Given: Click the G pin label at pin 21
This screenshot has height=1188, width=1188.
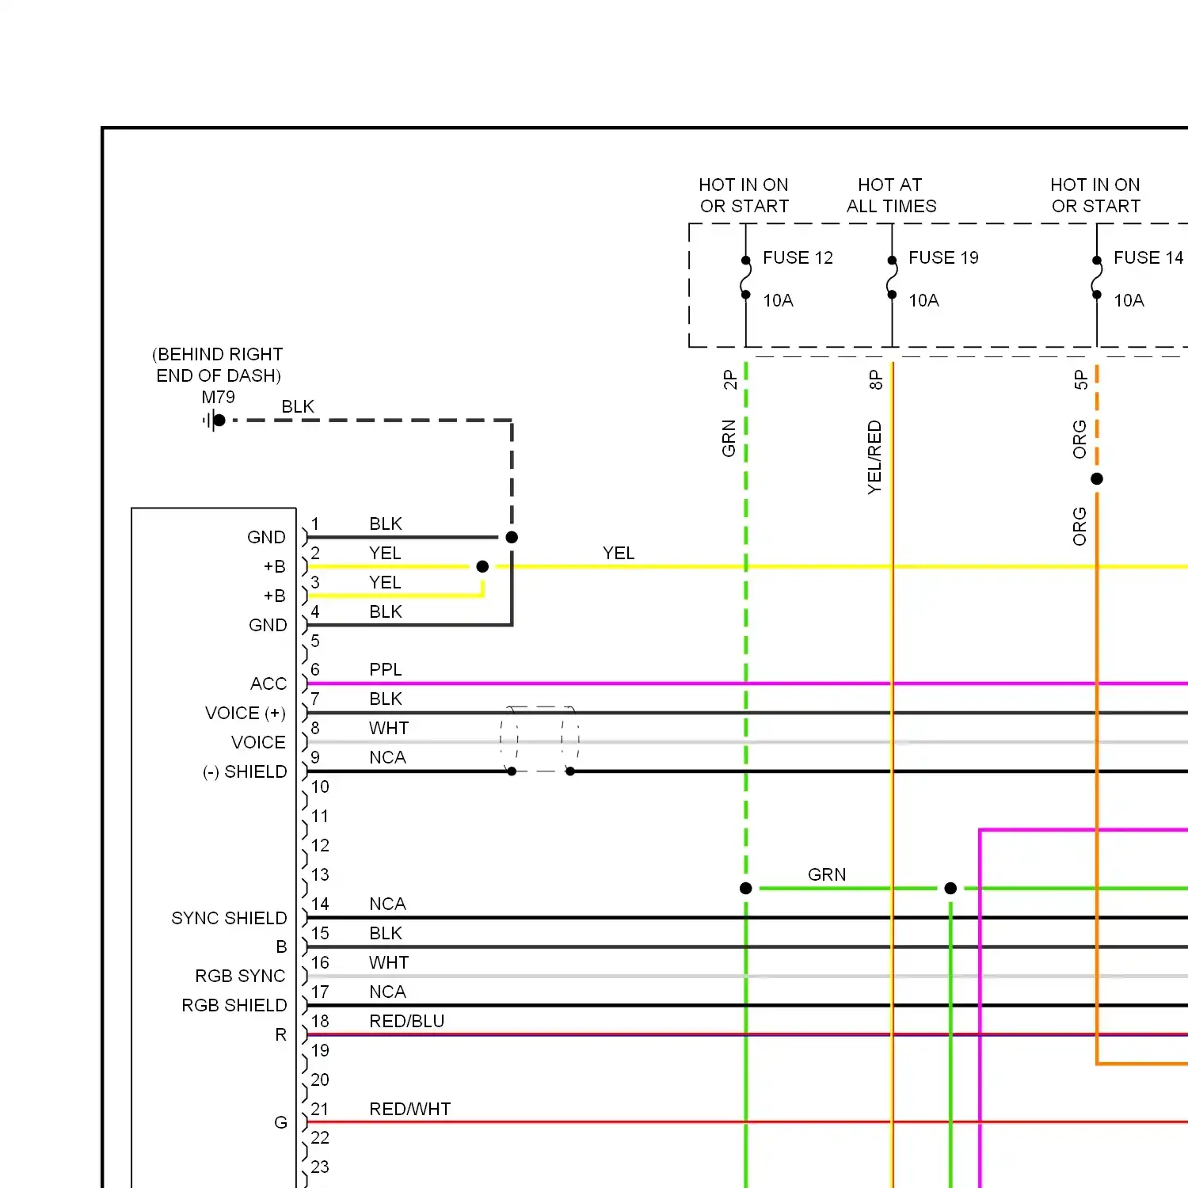Looking at the screenshot, I should click(280, 1122).
